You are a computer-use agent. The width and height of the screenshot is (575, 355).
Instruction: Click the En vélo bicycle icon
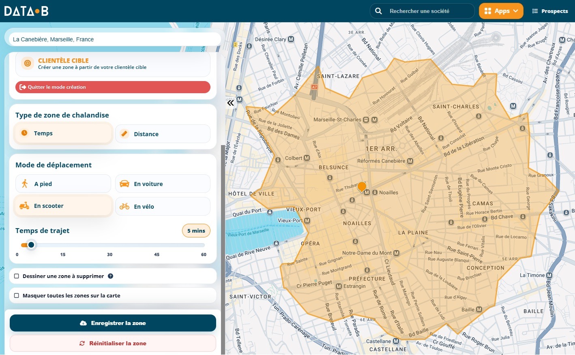click(x=124, y=206)
